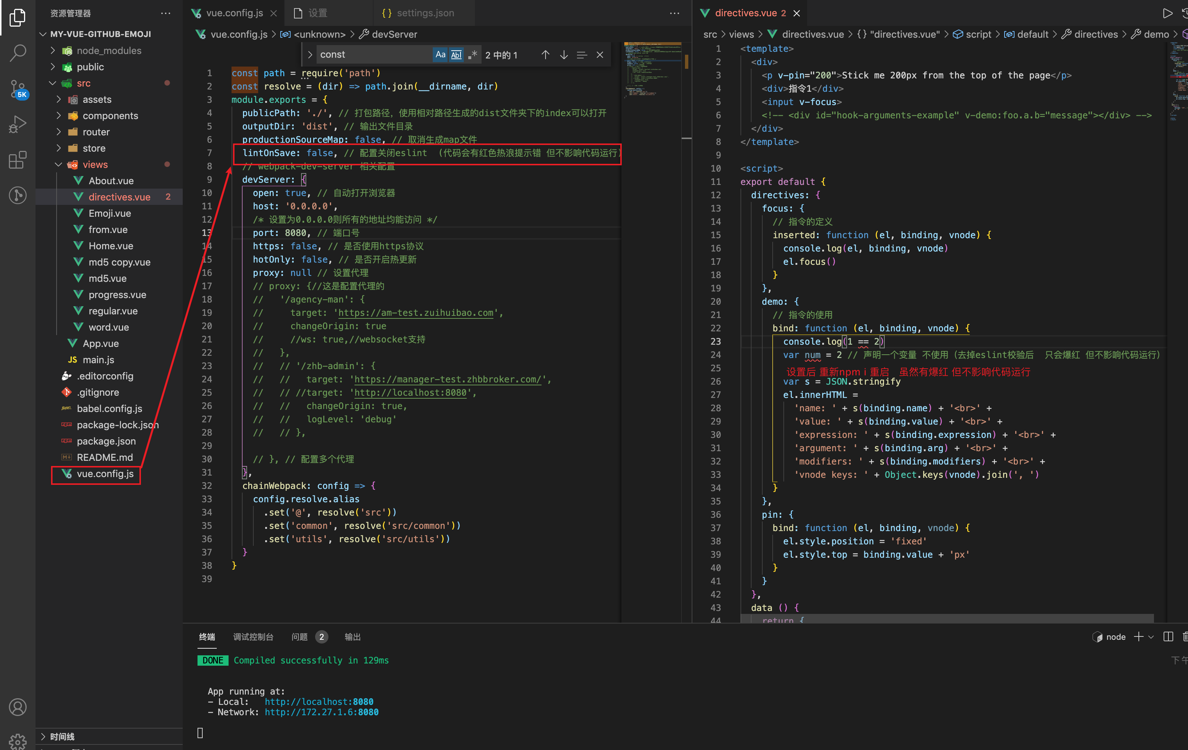Collapse the views folder
Viewport: 1188px width, 750px height.
59,164
